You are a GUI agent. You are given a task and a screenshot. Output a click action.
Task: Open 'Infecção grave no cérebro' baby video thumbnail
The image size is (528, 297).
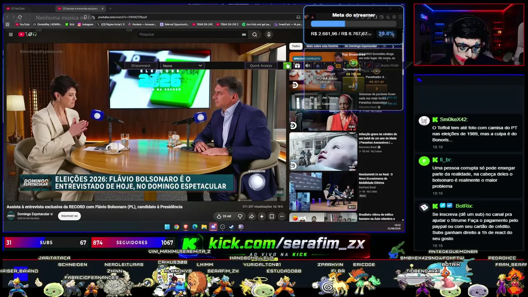[323, 151]
